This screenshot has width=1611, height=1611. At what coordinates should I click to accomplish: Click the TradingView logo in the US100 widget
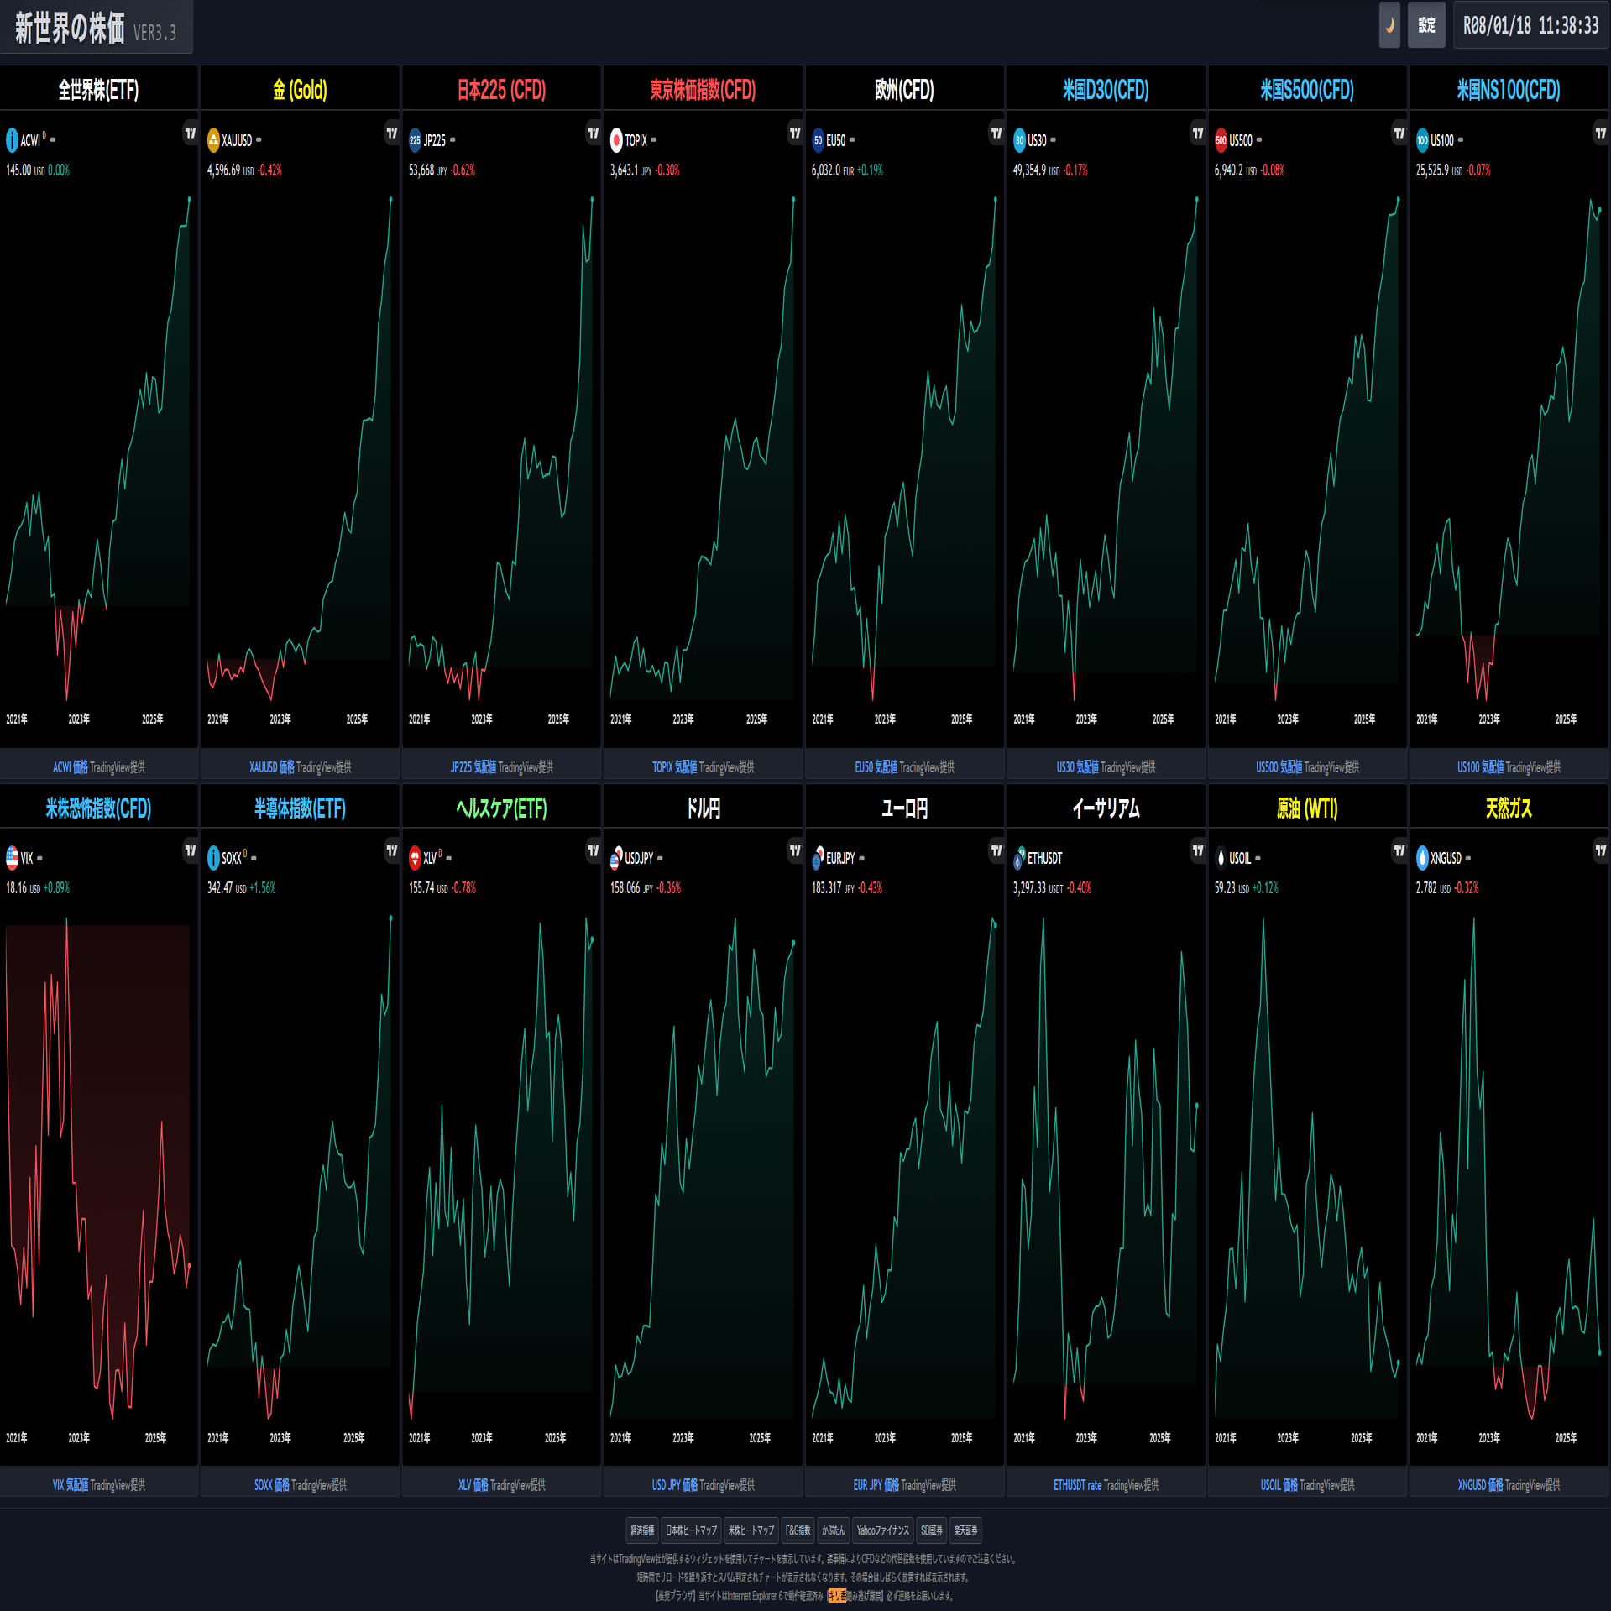[1601, 133]
